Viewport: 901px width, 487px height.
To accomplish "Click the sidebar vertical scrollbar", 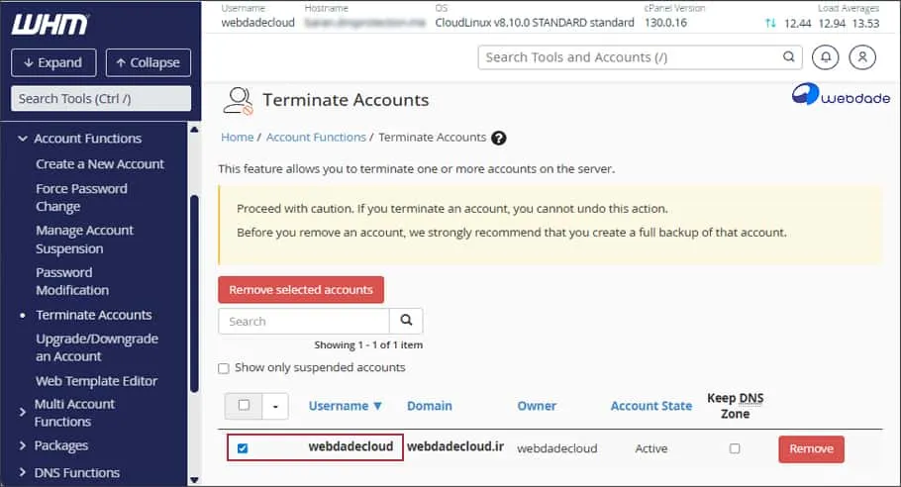I will [x=194, y=297].
